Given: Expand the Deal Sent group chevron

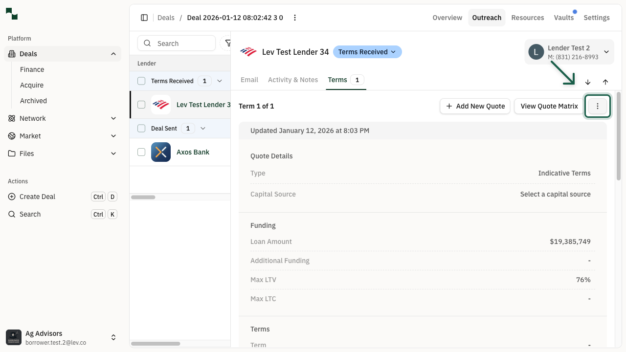Looking at the screenshot, I should point(203,128).
